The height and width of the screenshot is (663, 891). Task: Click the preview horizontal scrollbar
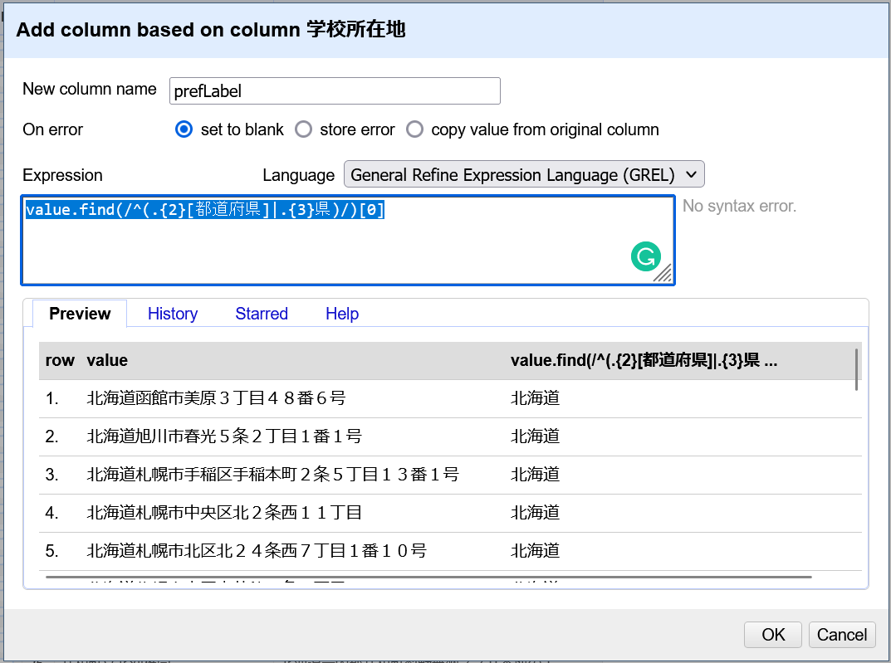(x=428, y=577)
